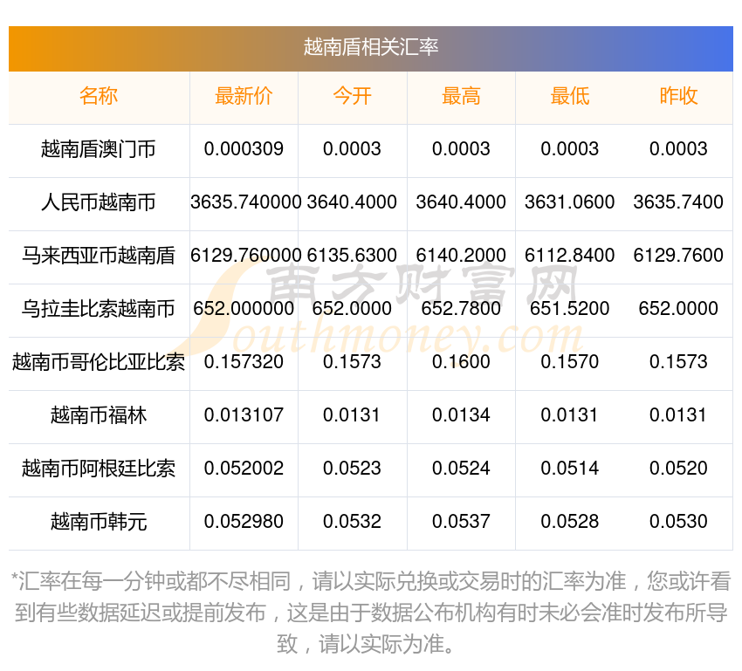Select 昨收 value 0.0003 in 越南盾澳门币 row
The height and width of the screenshot is (671, 742).
pos(678,149)
